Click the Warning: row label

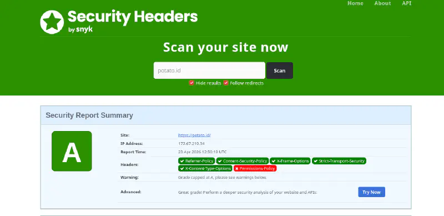coord(129,178)
